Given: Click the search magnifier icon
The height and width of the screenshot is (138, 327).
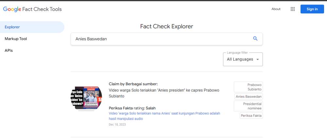Looking at the screenshot, I should tap(255, 39).
